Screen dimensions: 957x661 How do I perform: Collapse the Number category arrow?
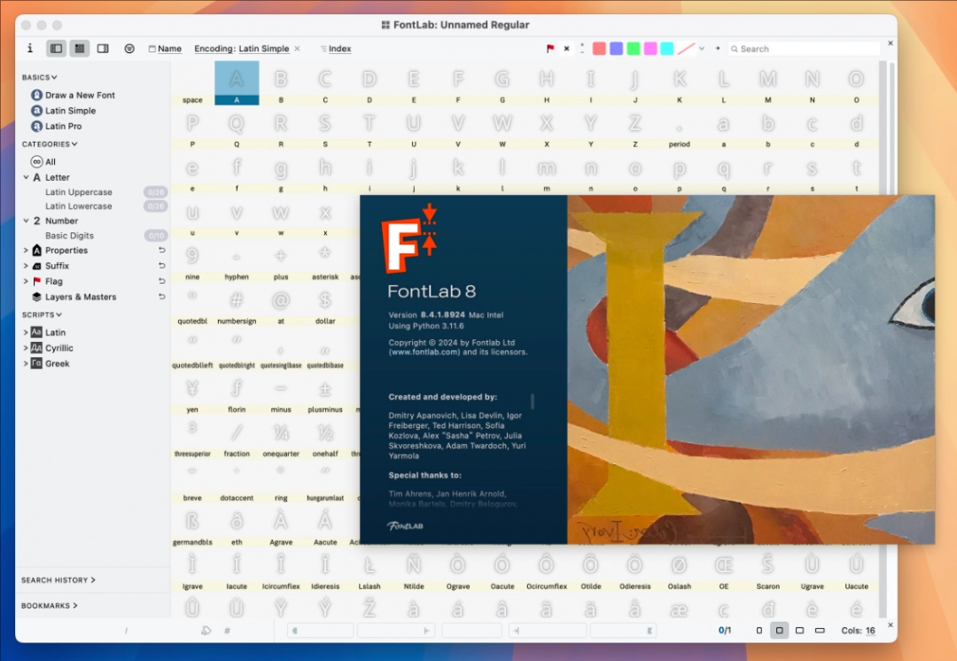tap(26, 221)
